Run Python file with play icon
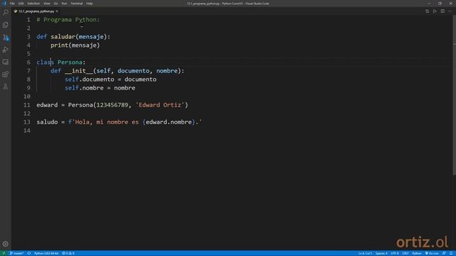 pos(435,11)
